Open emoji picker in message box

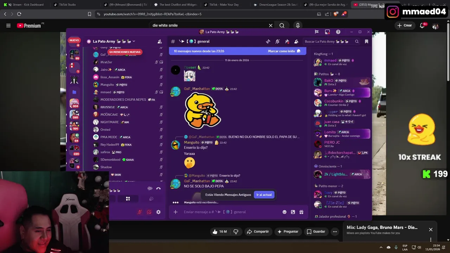(x=284, y=212)
